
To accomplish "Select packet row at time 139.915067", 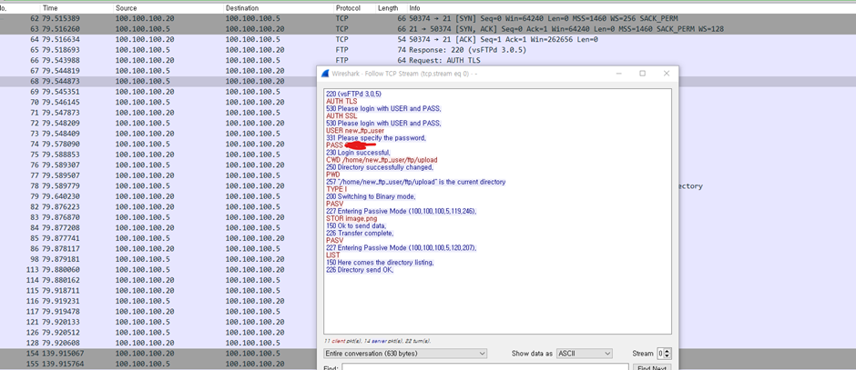I will [x=158, y=353].
